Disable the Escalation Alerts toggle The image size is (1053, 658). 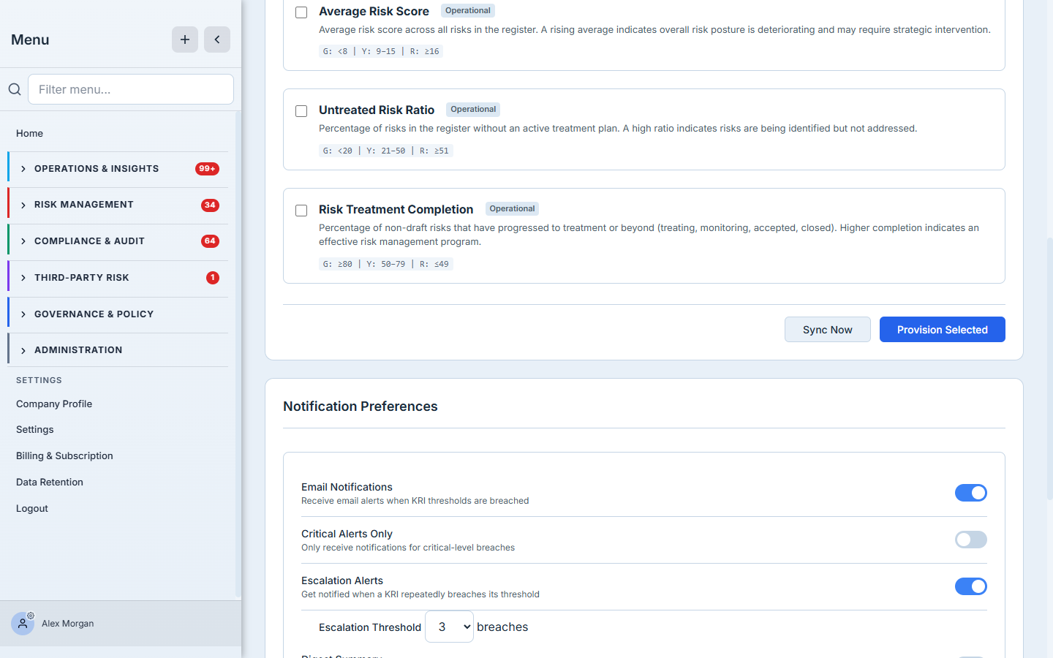coord(971,586)
